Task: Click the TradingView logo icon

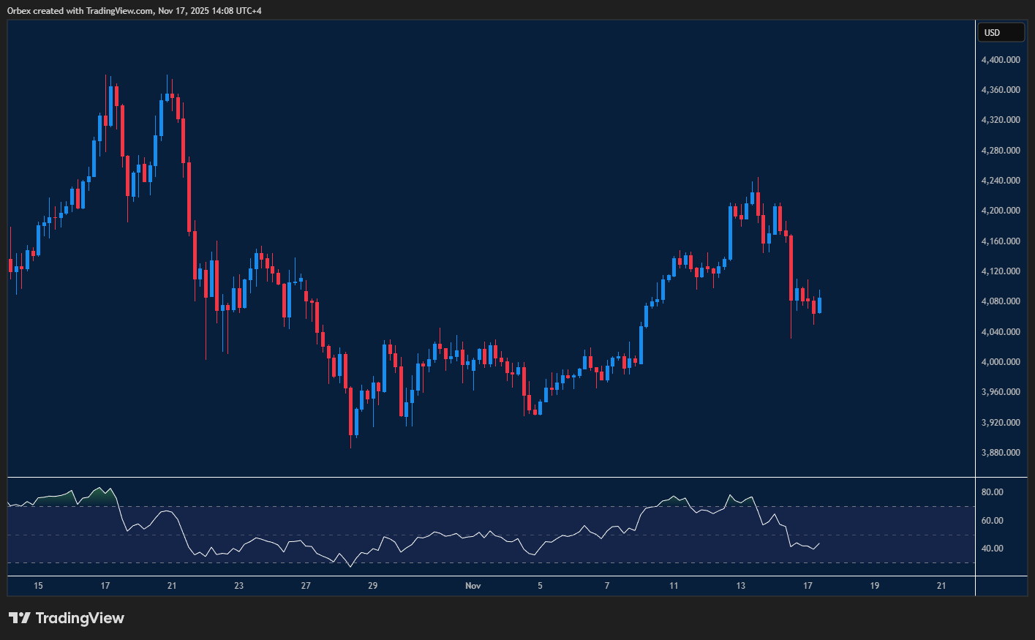Action: [x=20, y=618]
